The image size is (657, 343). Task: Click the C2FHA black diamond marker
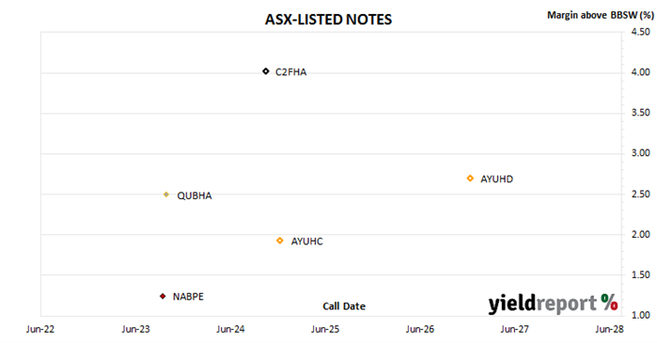pos(266,71)
